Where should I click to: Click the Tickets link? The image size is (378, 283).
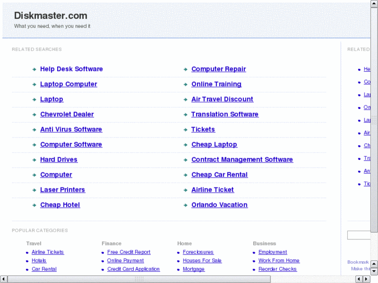[x=203, y=129]
